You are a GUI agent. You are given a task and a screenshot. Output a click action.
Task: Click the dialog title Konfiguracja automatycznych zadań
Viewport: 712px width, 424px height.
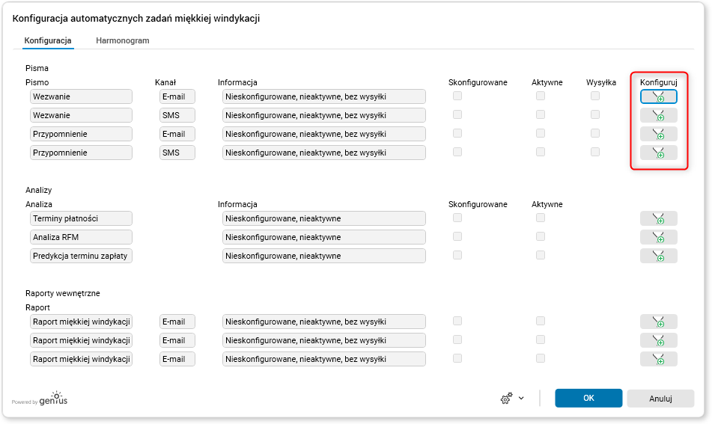pos(136,19)
